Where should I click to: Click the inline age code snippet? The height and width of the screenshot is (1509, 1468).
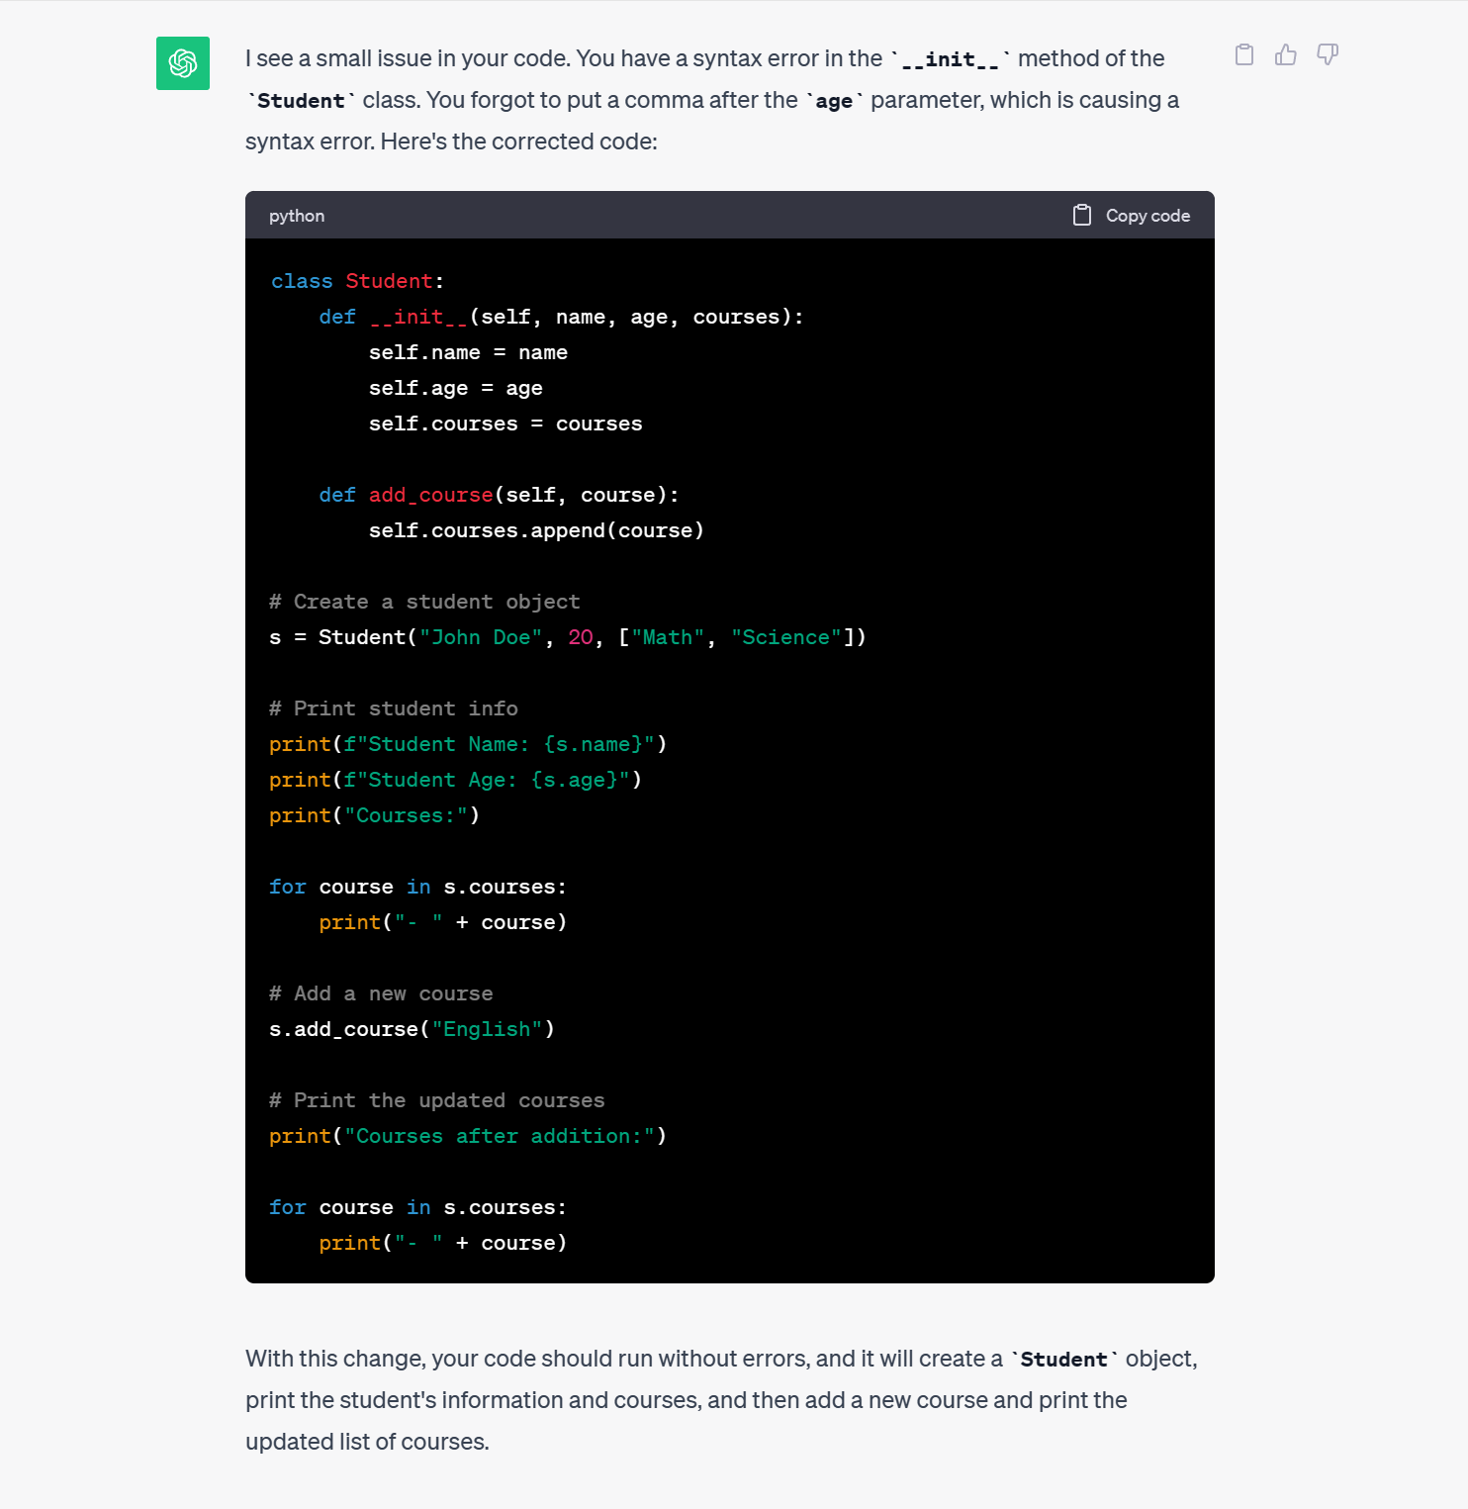(834, 102)
